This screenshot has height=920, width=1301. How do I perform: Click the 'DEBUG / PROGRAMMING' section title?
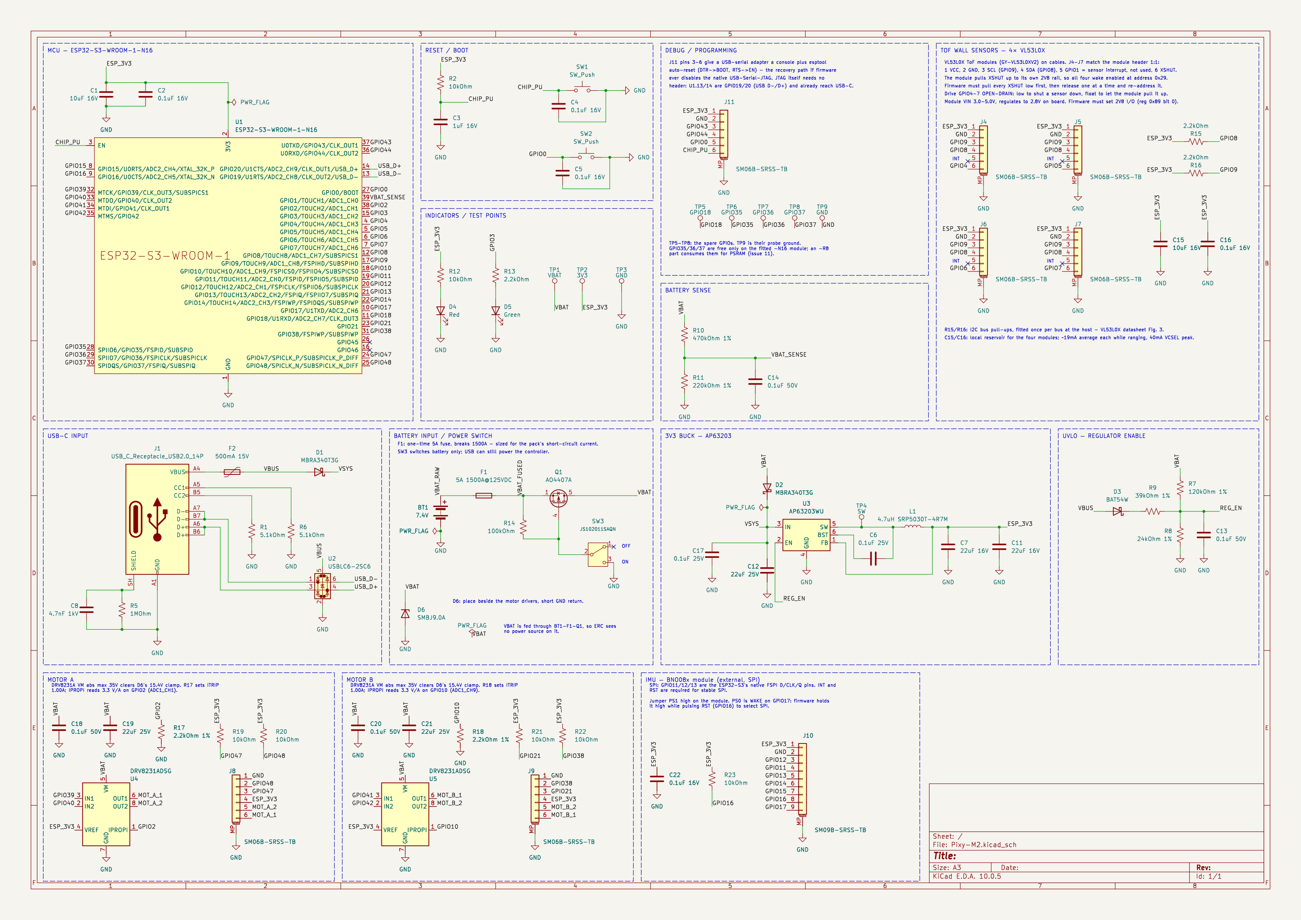pyautogui.click(x=701, y=50)
